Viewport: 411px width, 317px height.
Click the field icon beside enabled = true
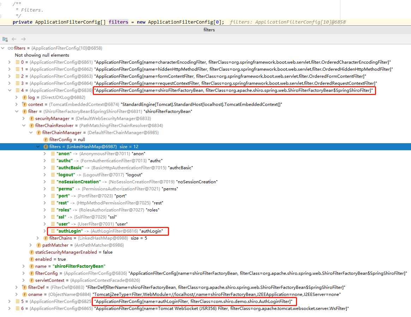coord(31,259)
